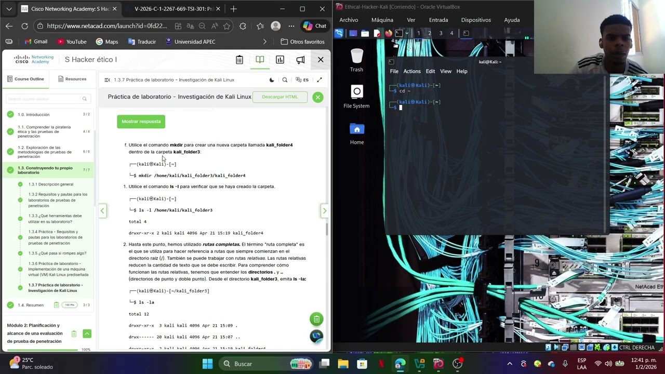Click the Windows Start button
Image resolution: width=665 pixels, height=374 pixels.
click(207, 364)
